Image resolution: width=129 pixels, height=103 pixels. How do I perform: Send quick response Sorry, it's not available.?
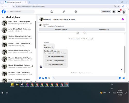click(x=55, y=65)
